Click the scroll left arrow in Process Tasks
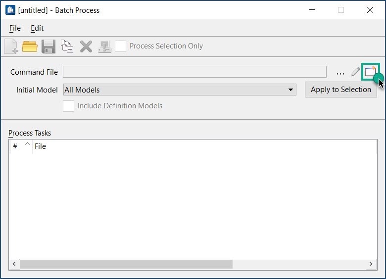 coord(14,264)
